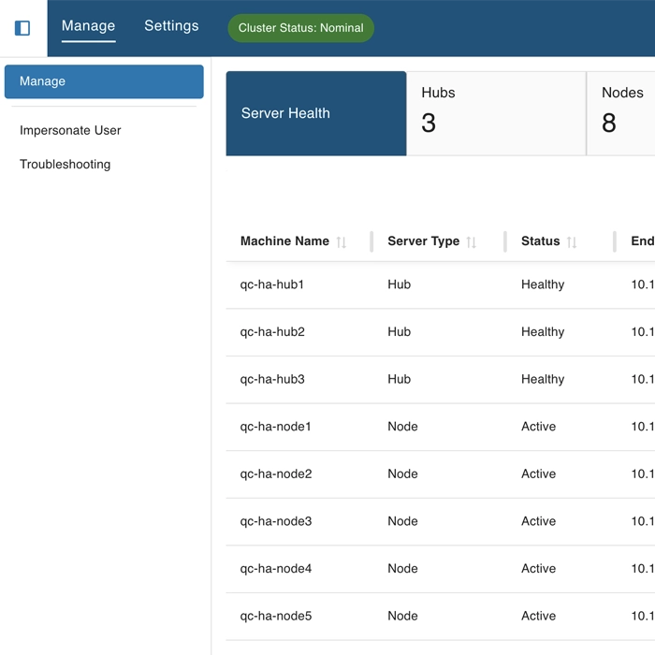Open Troubleshooting in sidebar
Viewport: 655px width, 655px height.
pyautogui.click(x=65, y=164)
